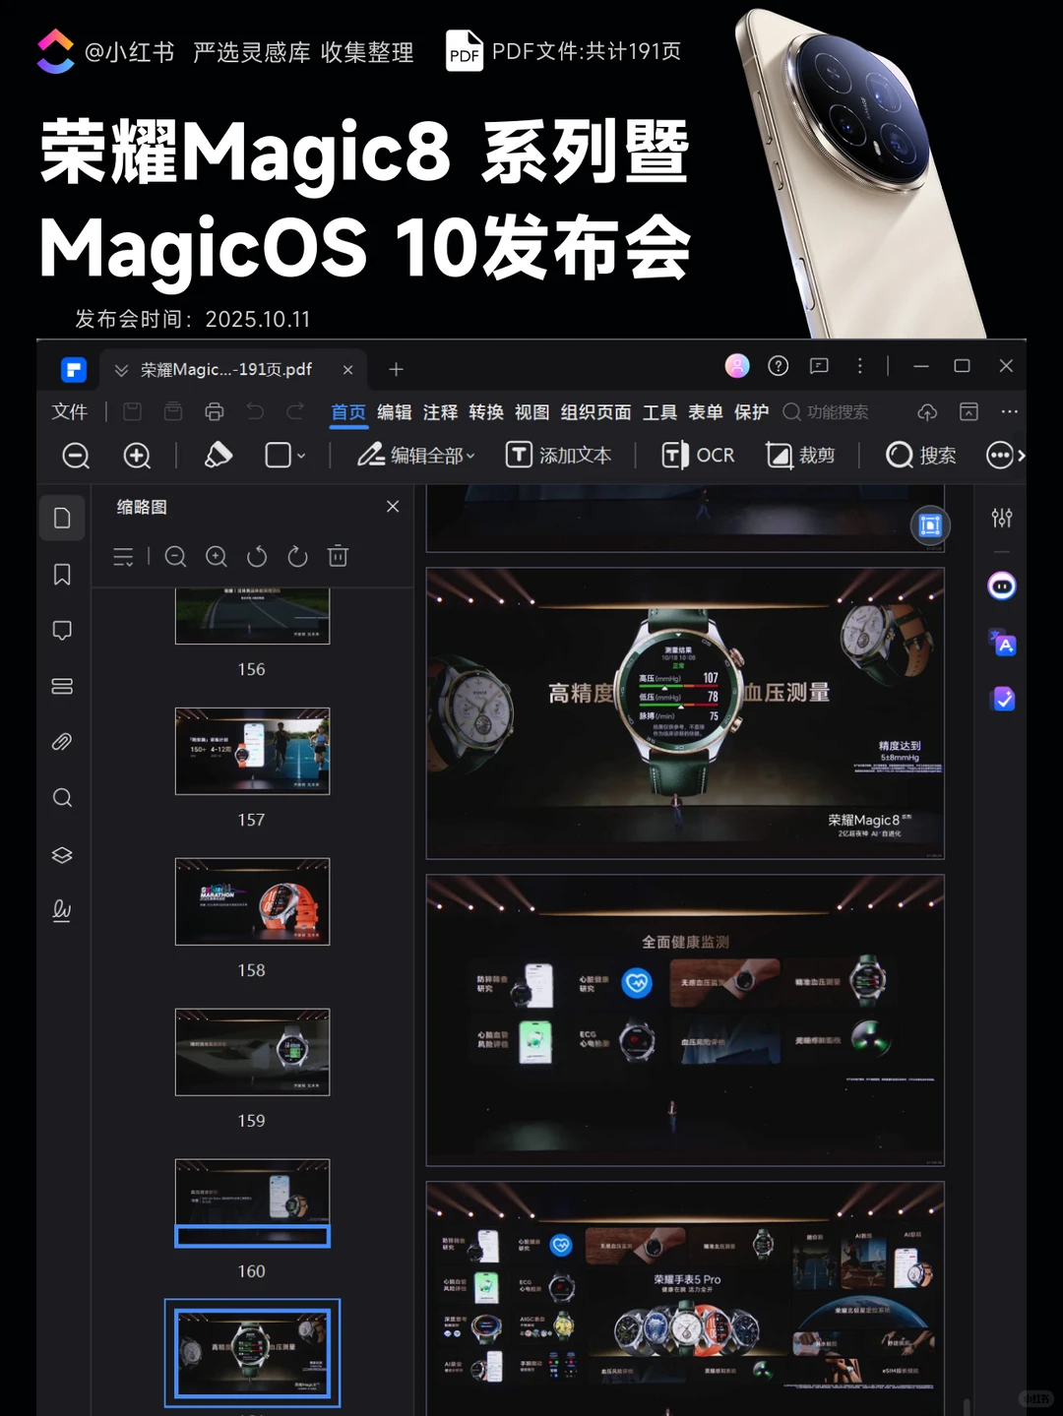Open the attachments paperclip panel
This screenshot has height=1416, width=1063.
click(x=62, y=742)
